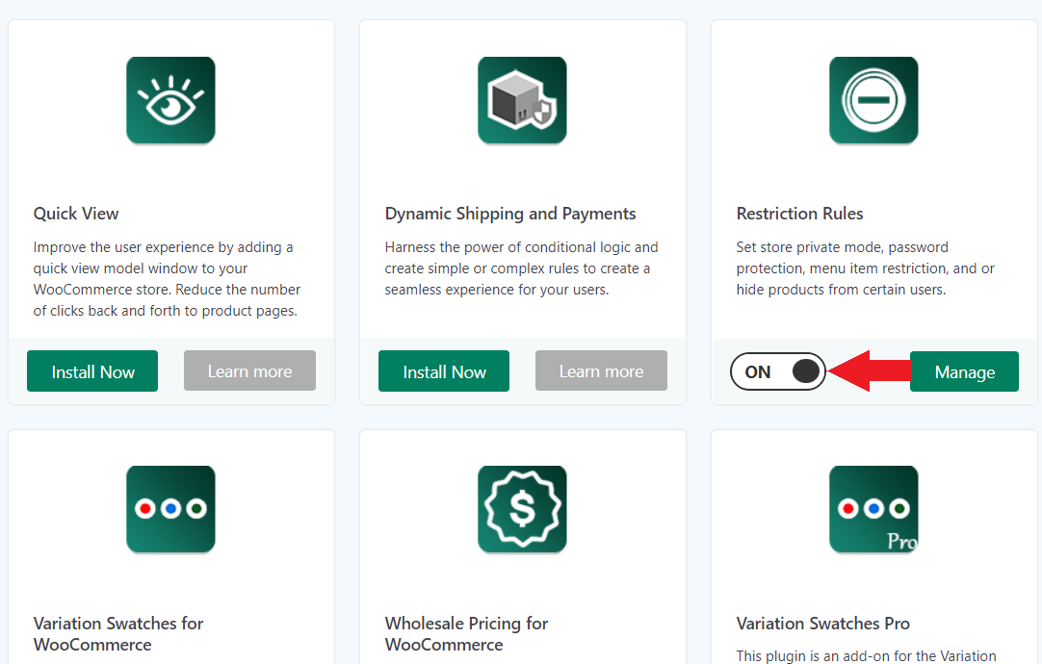The image size is (1042, 664).
Task: Open Manage for Restriction Rules
Action: coord(964,371)
